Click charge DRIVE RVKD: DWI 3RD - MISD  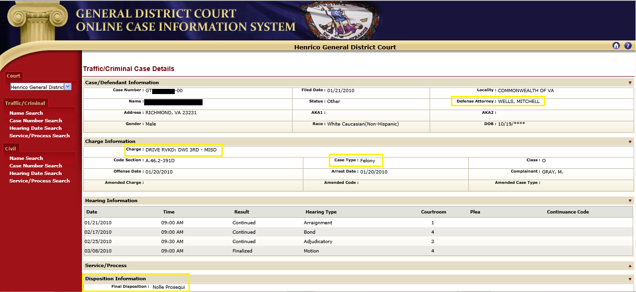tap(181, 150)
